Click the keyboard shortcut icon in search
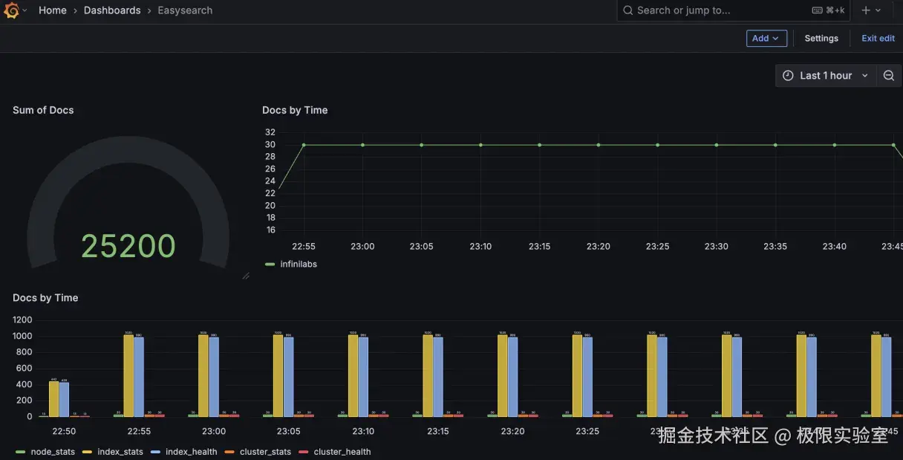Screen dimensions: 903x460 (x=817, y=10)
